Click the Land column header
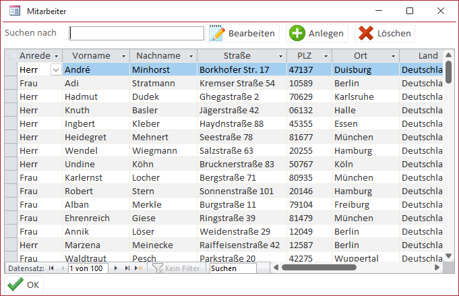Viewport: 459px width, 296px height. pyautogui.click(x=421, y=56)
